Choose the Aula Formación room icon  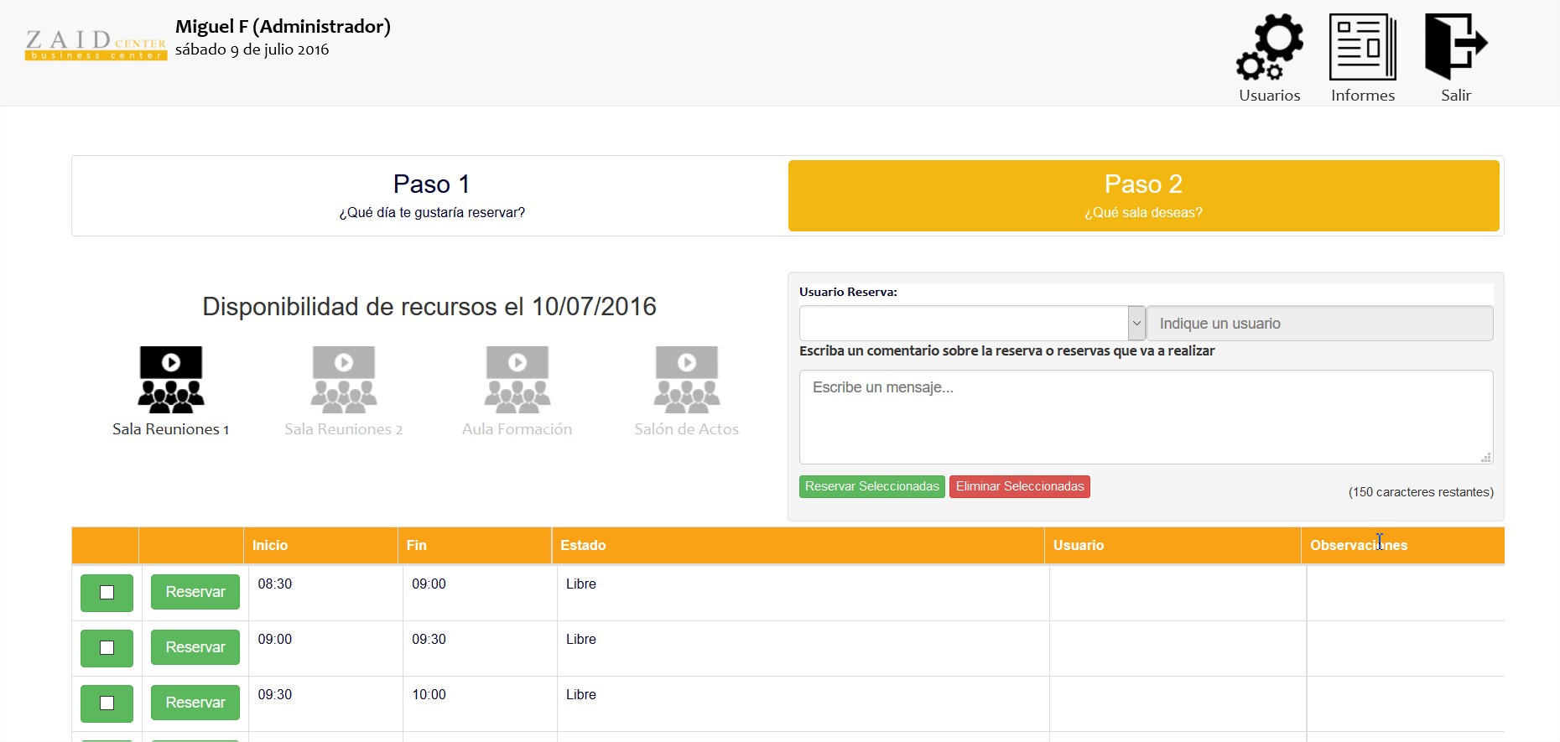pyautogui.click(x=517, y=380)
